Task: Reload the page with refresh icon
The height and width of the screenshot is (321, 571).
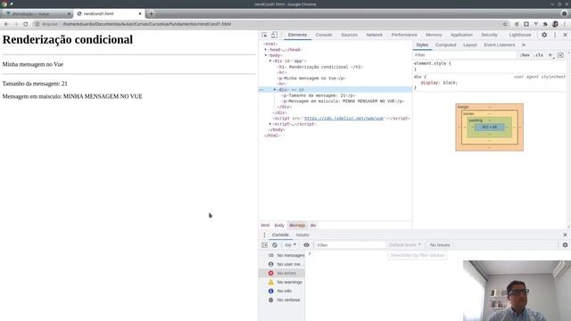Action: tap(26, 24)
